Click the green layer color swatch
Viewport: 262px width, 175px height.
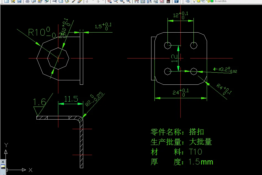(x=212, y=2)
